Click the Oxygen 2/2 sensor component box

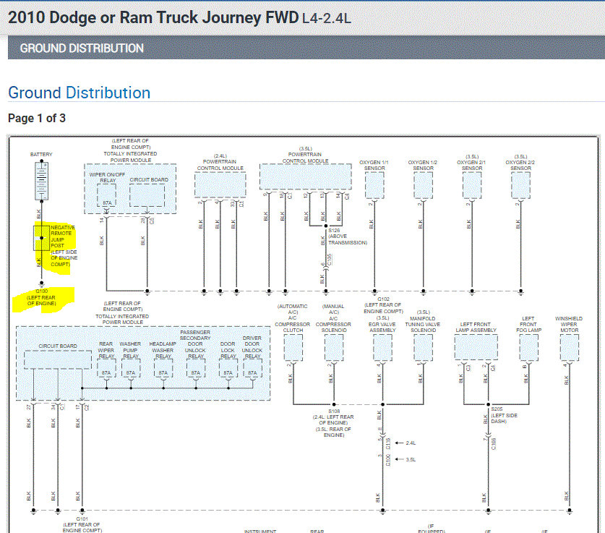[520, 185]
